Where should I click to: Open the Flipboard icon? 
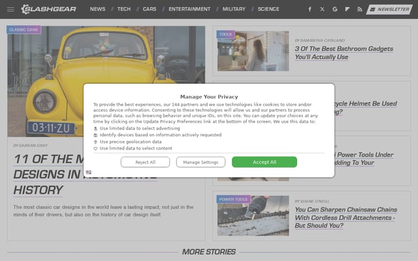coord(347,9)
